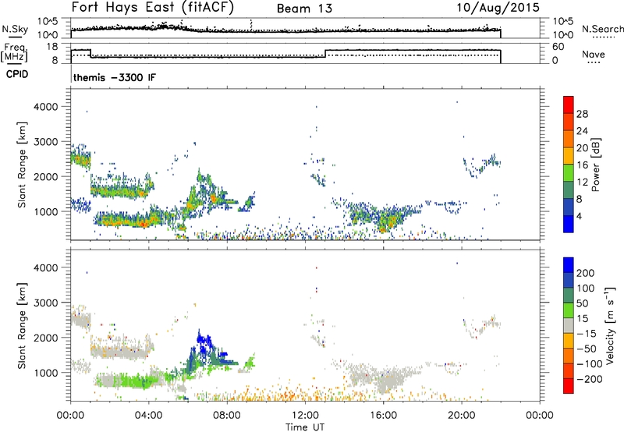Image resolution: width=624 pixels, height=432 pixels.
Task: Click the '28' tick on Power colorbar
Action: click(x=582, y=114)
